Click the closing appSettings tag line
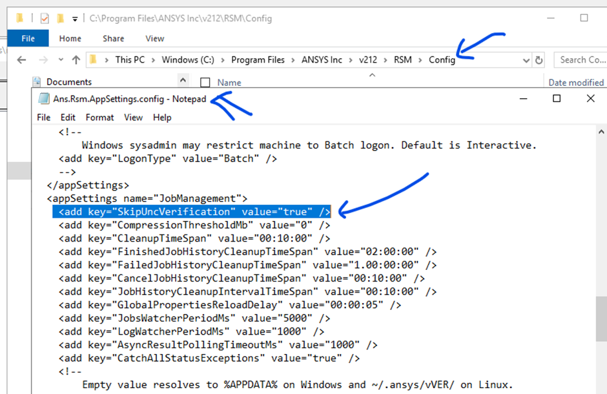 pos(88,185)
